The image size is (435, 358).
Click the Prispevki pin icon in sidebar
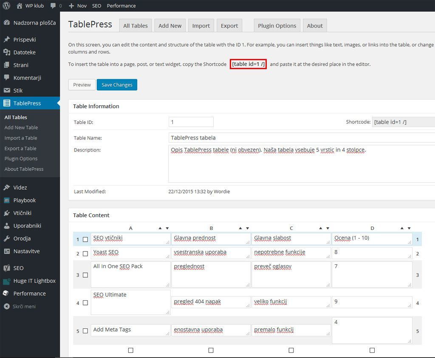click(6, 39)
